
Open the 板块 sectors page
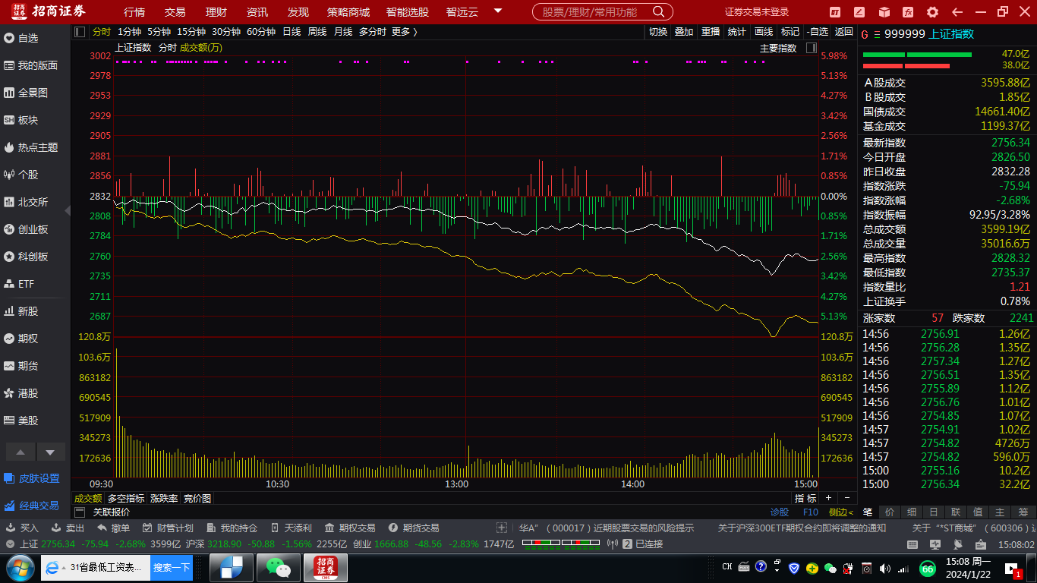coord(21,120)
